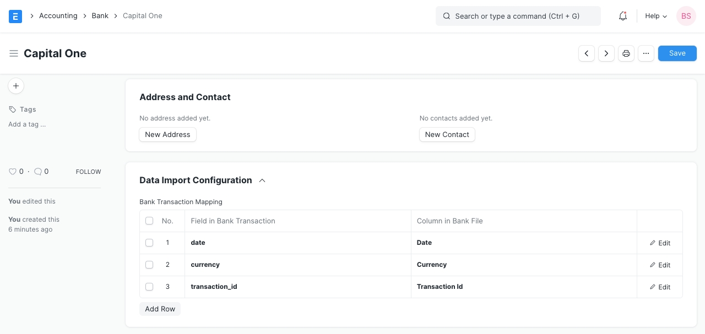The height and width of the screenshot is (334, 705).
Task: Open the Help dropdown
Action: click(x=656, y=16)
